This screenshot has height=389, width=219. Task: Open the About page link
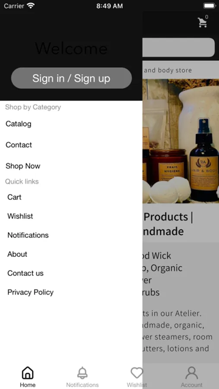pyautogui.click(x=17, y=254)
